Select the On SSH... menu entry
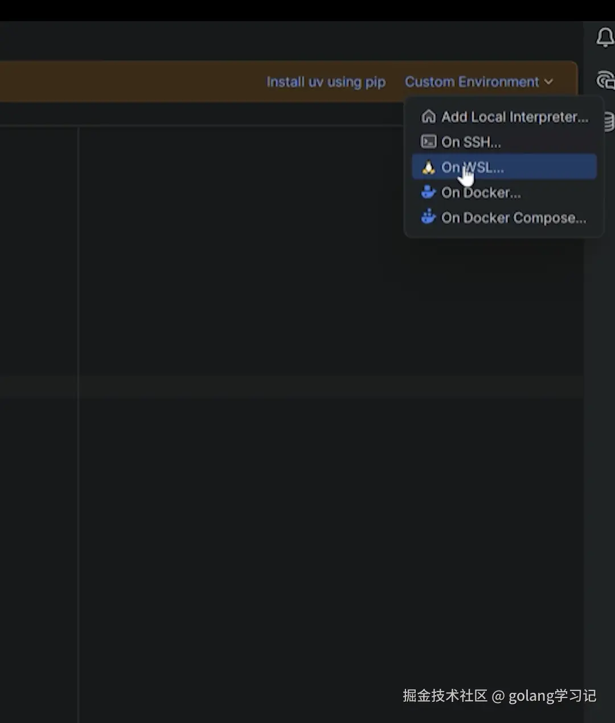 point(471,142)
